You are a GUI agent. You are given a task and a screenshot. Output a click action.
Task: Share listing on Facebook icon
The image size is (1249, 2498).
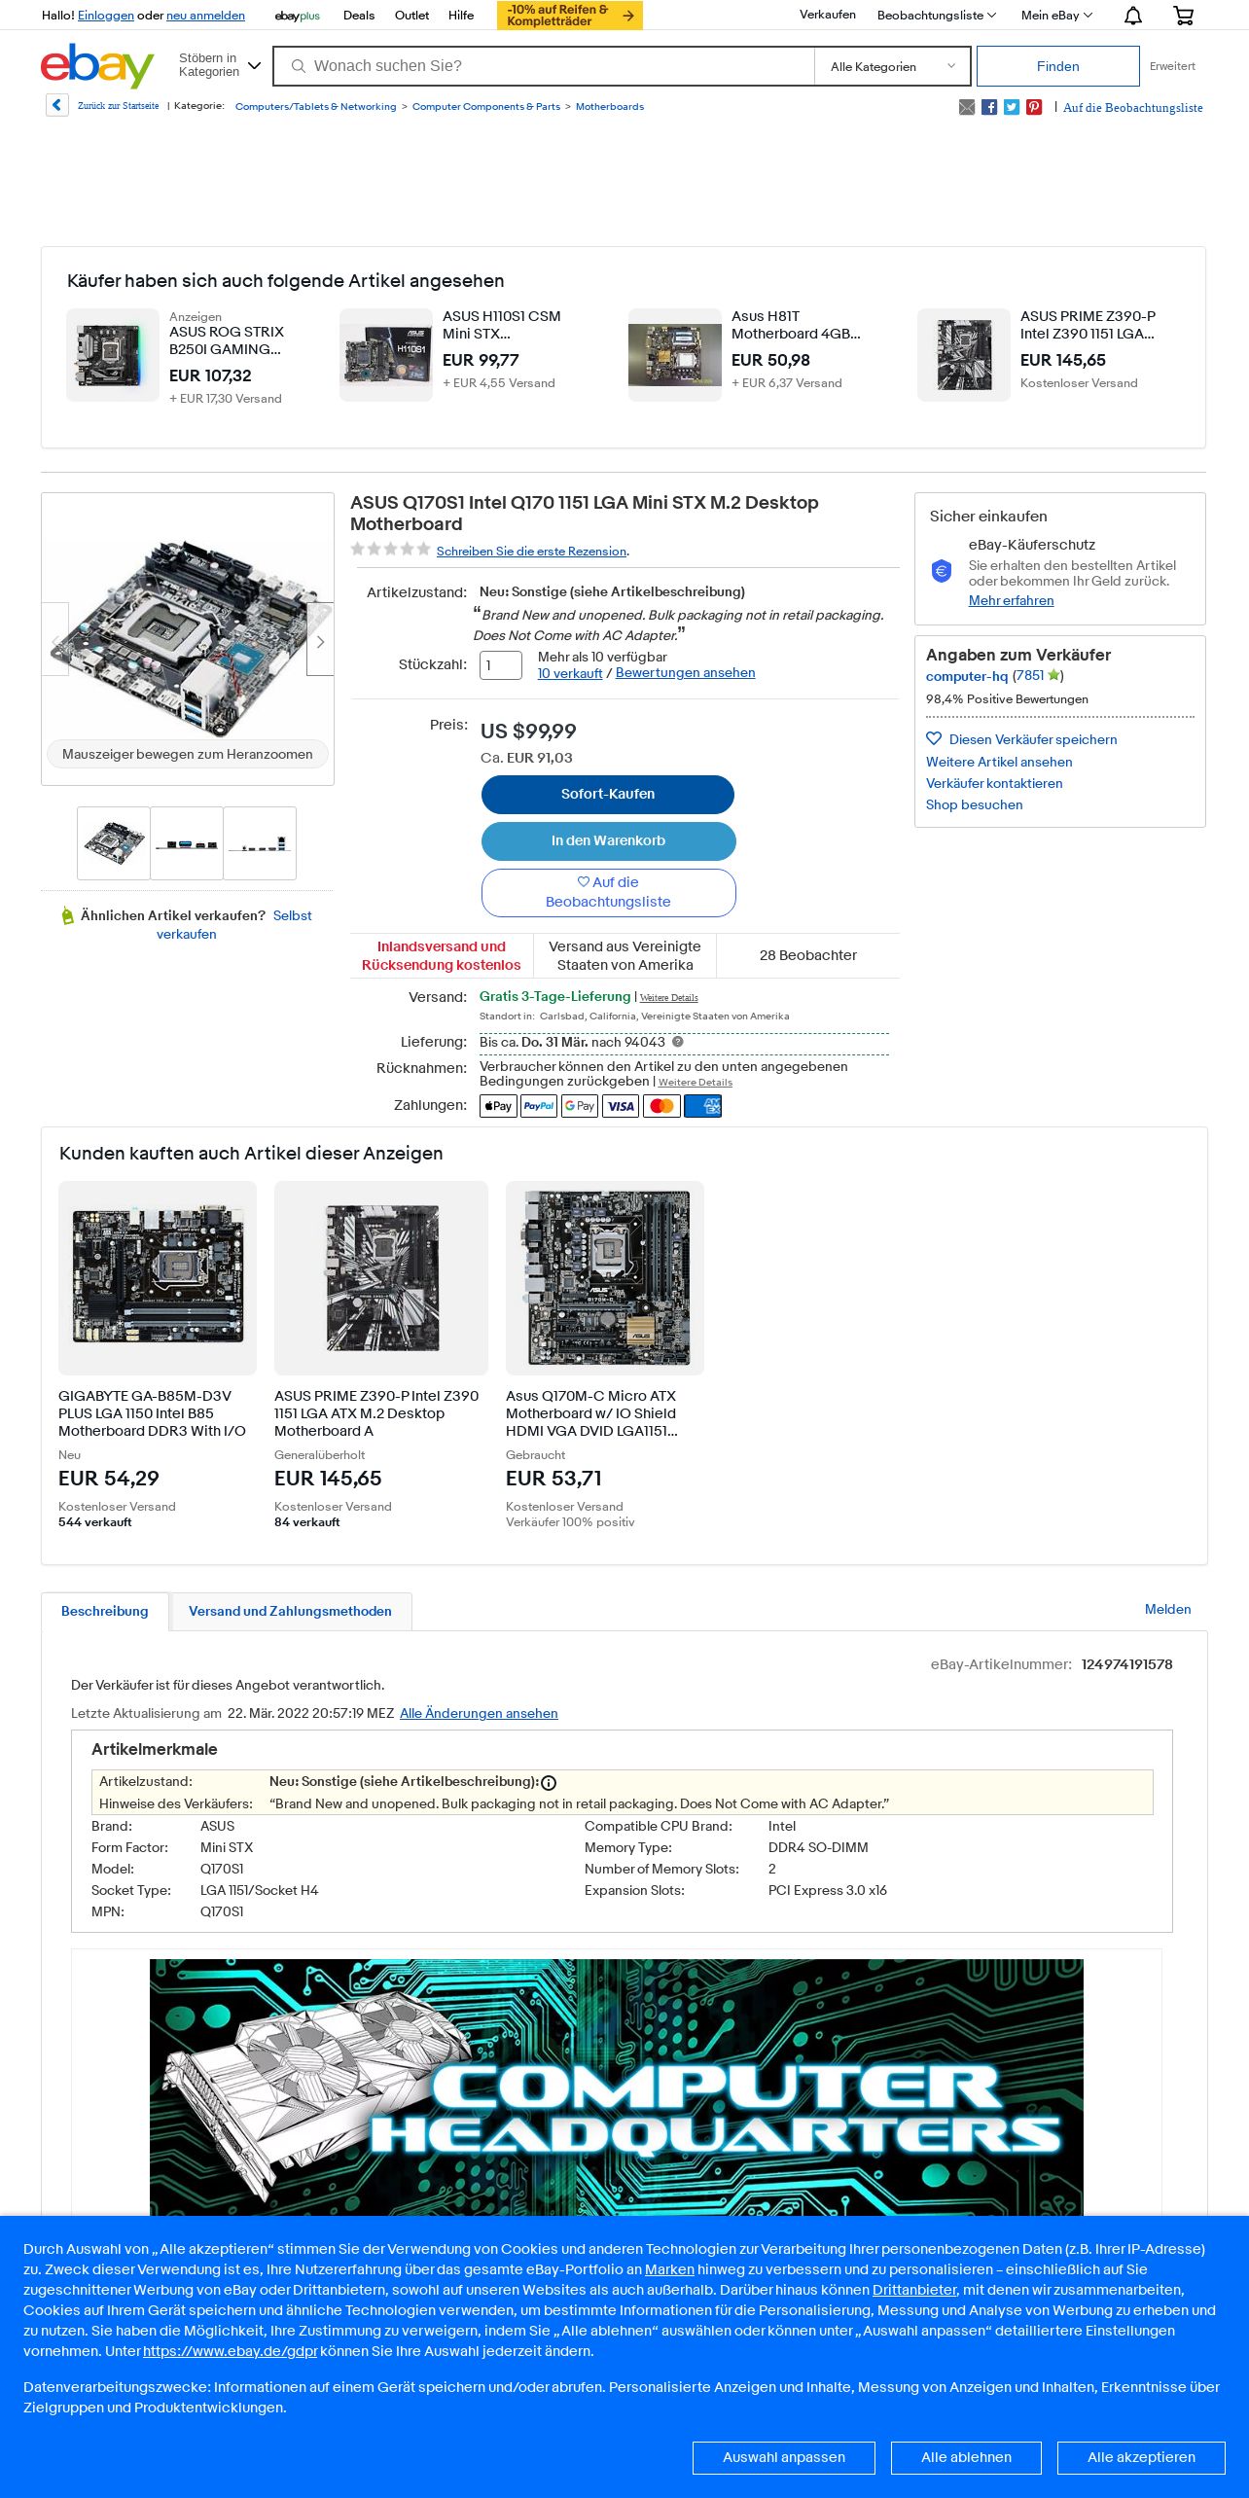tap(989, 107)
